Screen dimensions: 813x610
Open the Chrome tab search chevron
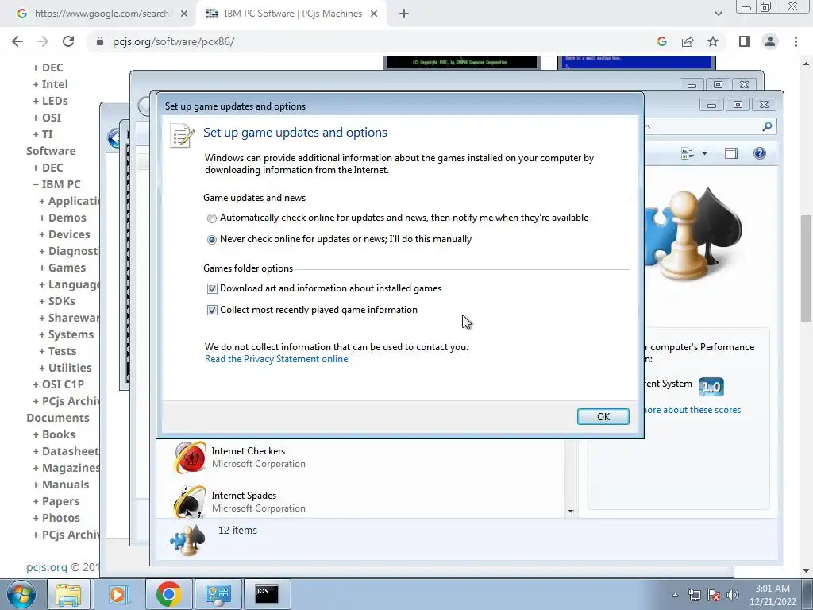point(718,14)
